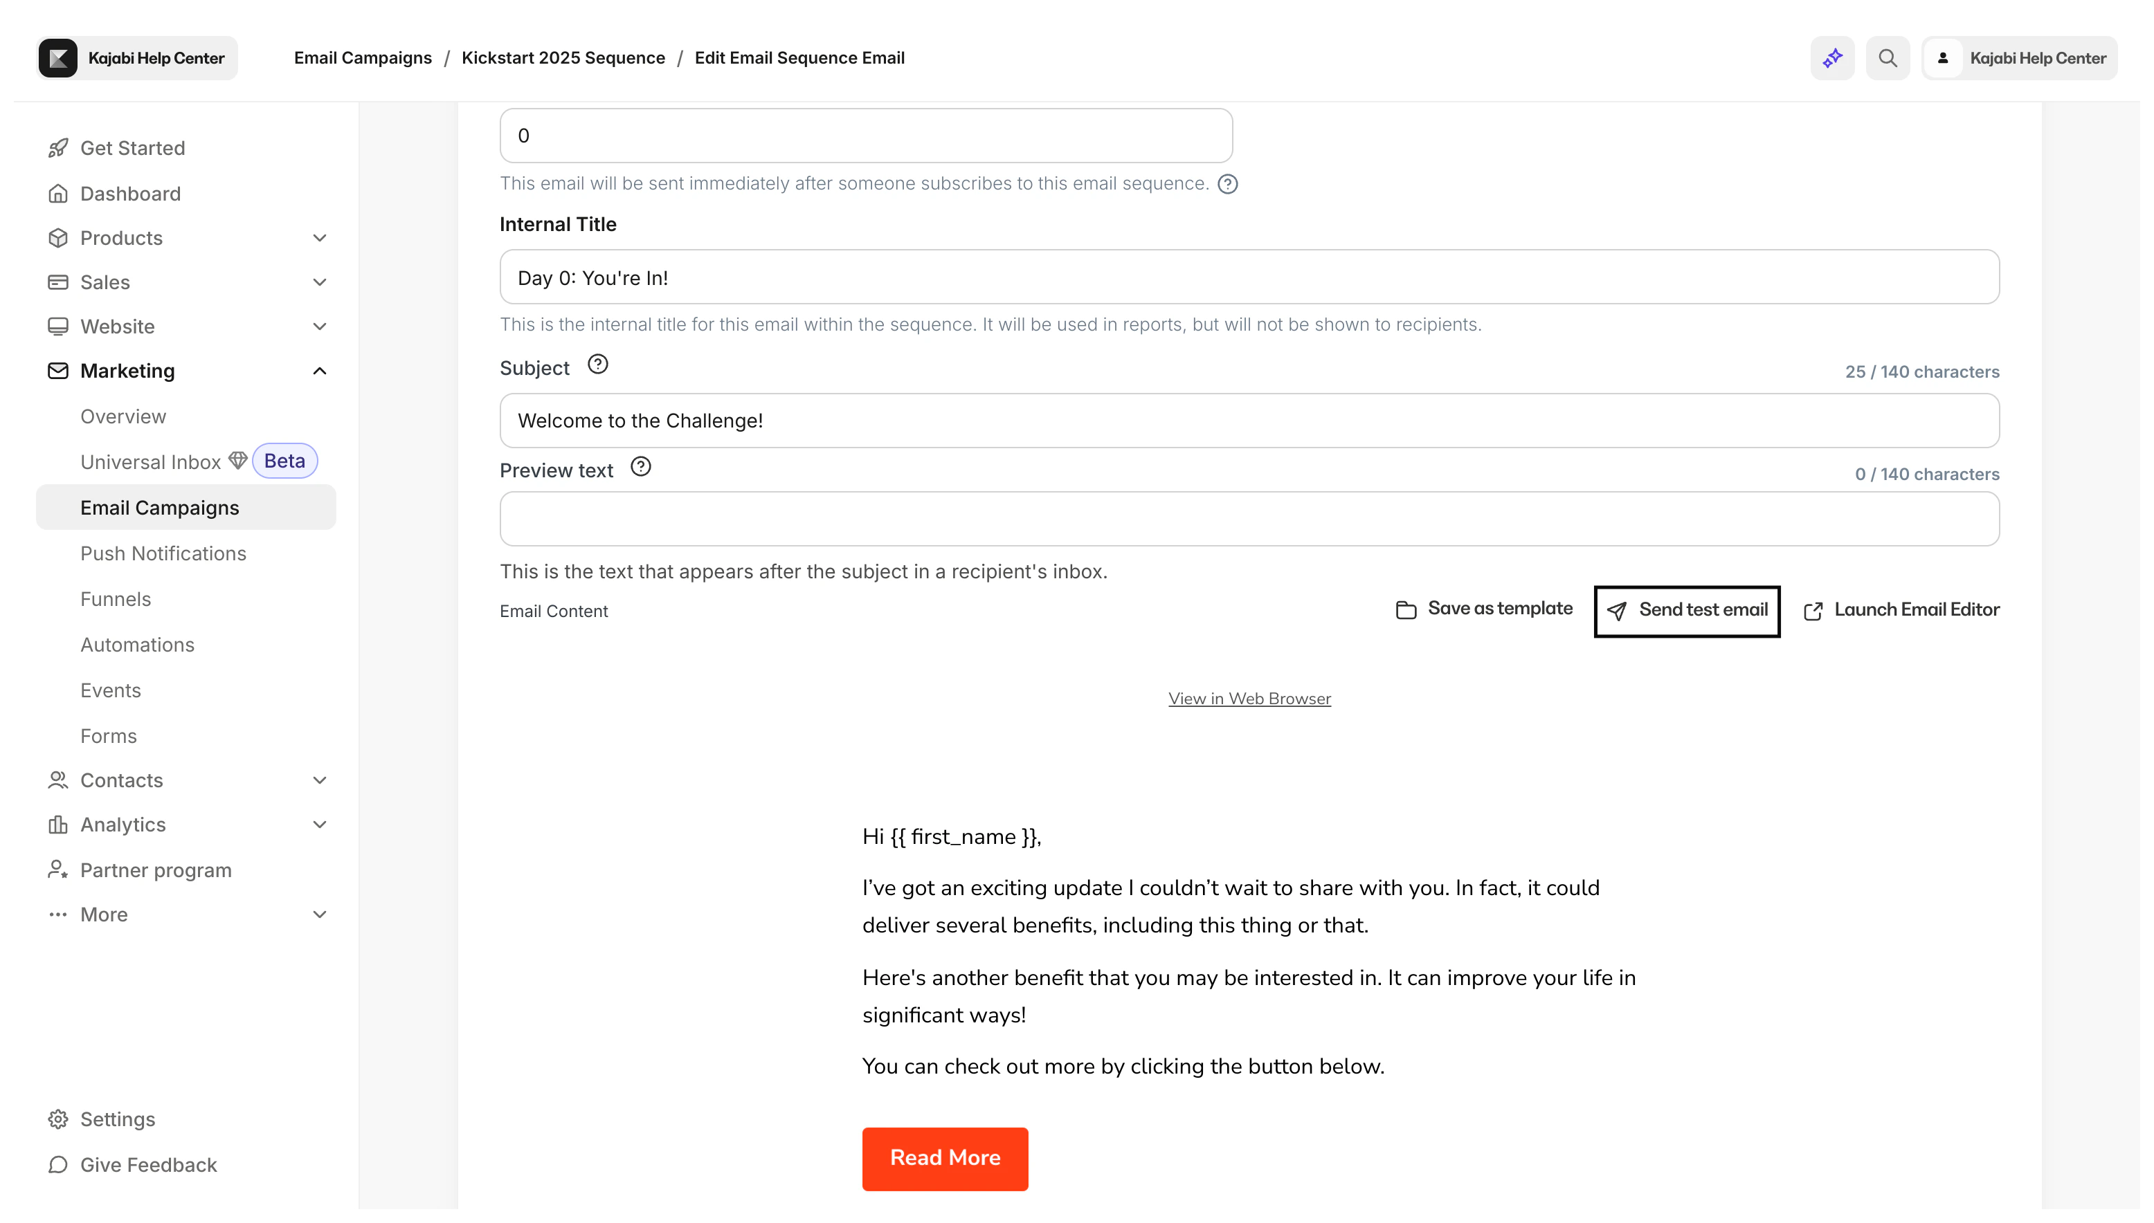Select the Dashboard home icon

point(57,193)
